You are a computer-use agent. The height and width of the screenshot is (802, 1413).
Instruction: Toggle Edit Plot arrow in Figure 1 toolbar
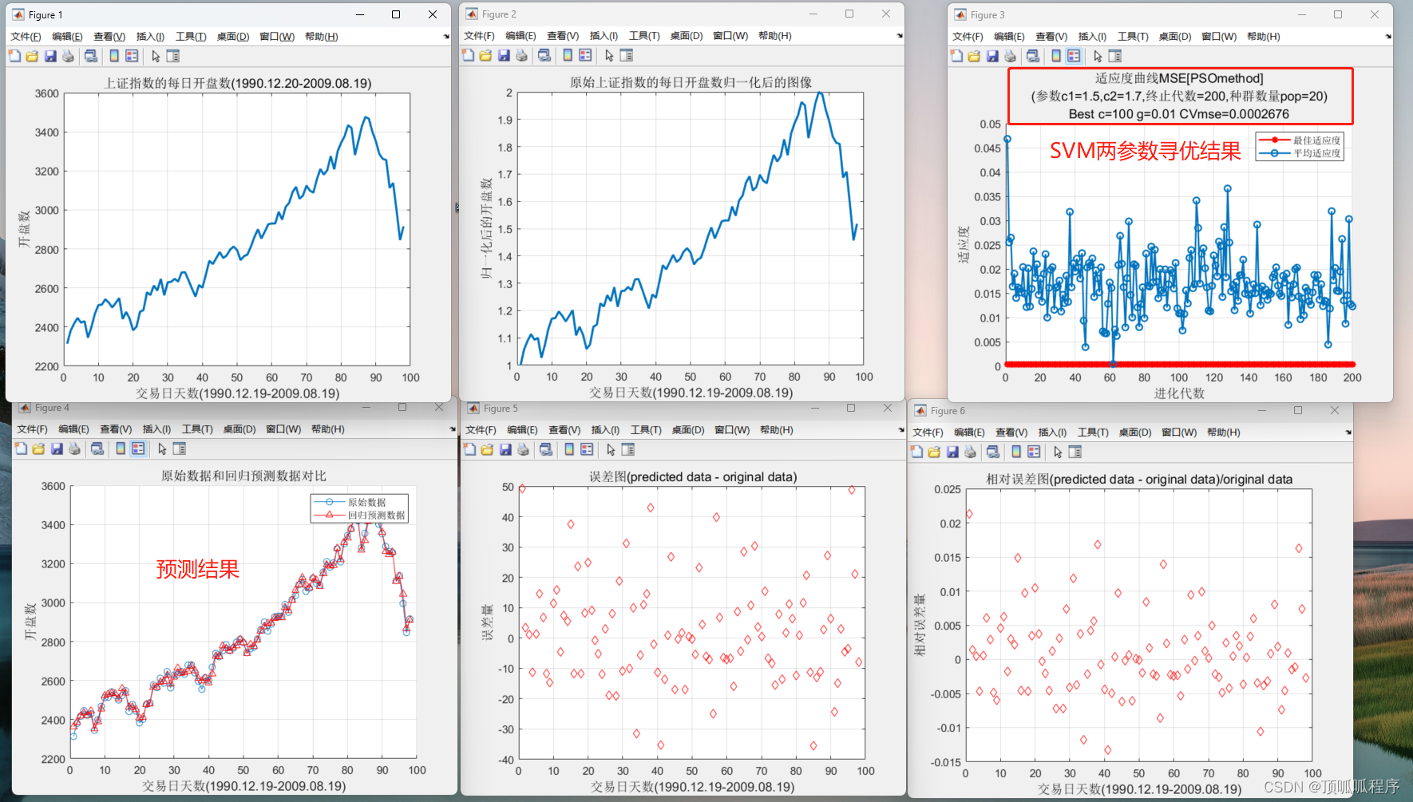(156, 56)
